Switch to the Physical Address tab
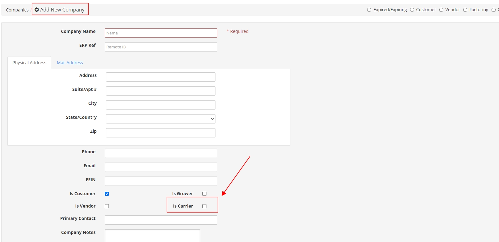Screen dimensions: 499x242 pos(29,63)
